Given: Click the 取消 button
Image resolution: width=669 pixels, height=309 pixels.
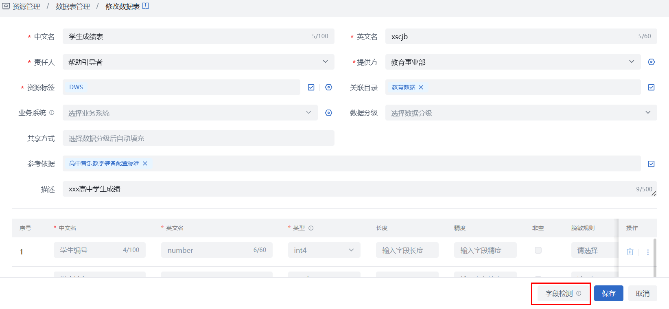Looking at the screenshot, I should (643, 293).
